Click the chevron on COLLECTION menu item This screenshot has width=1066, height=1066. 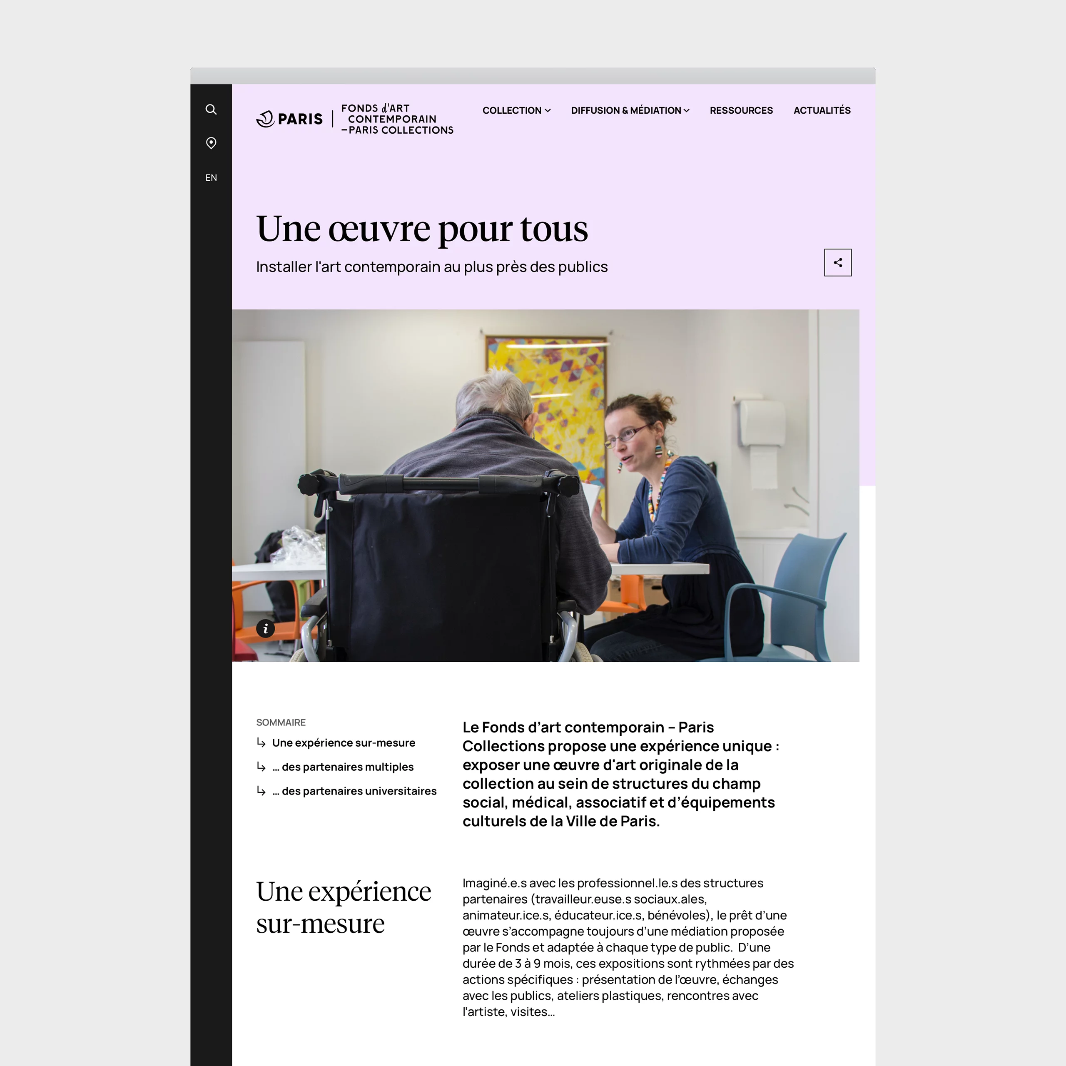pyautogui.click(x=549, y=110)
